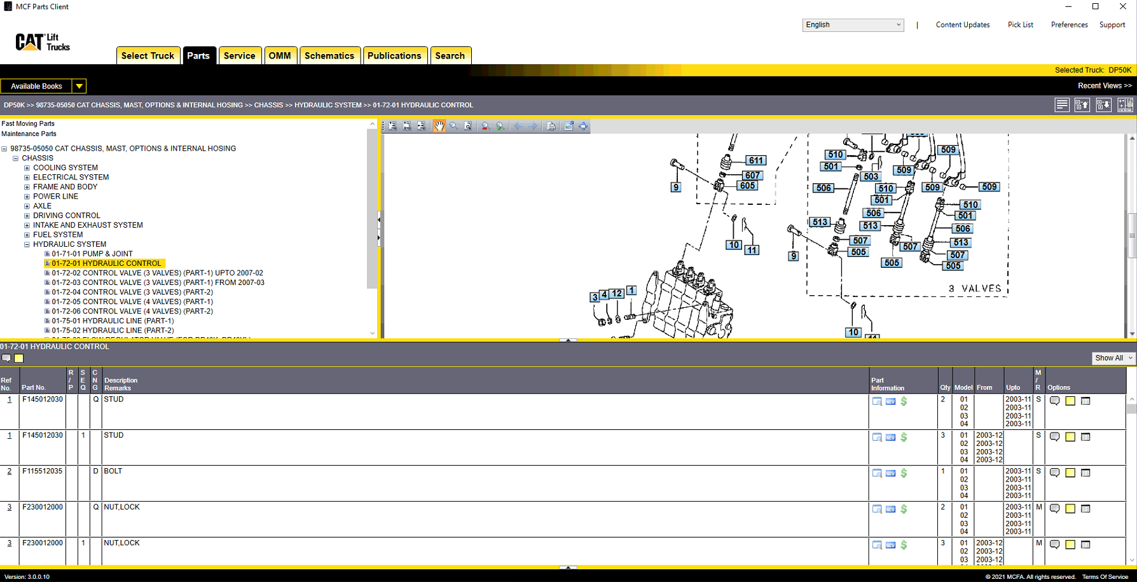Screen dimensions: 1137x582
Task: Expand the COOLING SYSTEM tree node
Action: pyautogui.click(x=27, y=168)
